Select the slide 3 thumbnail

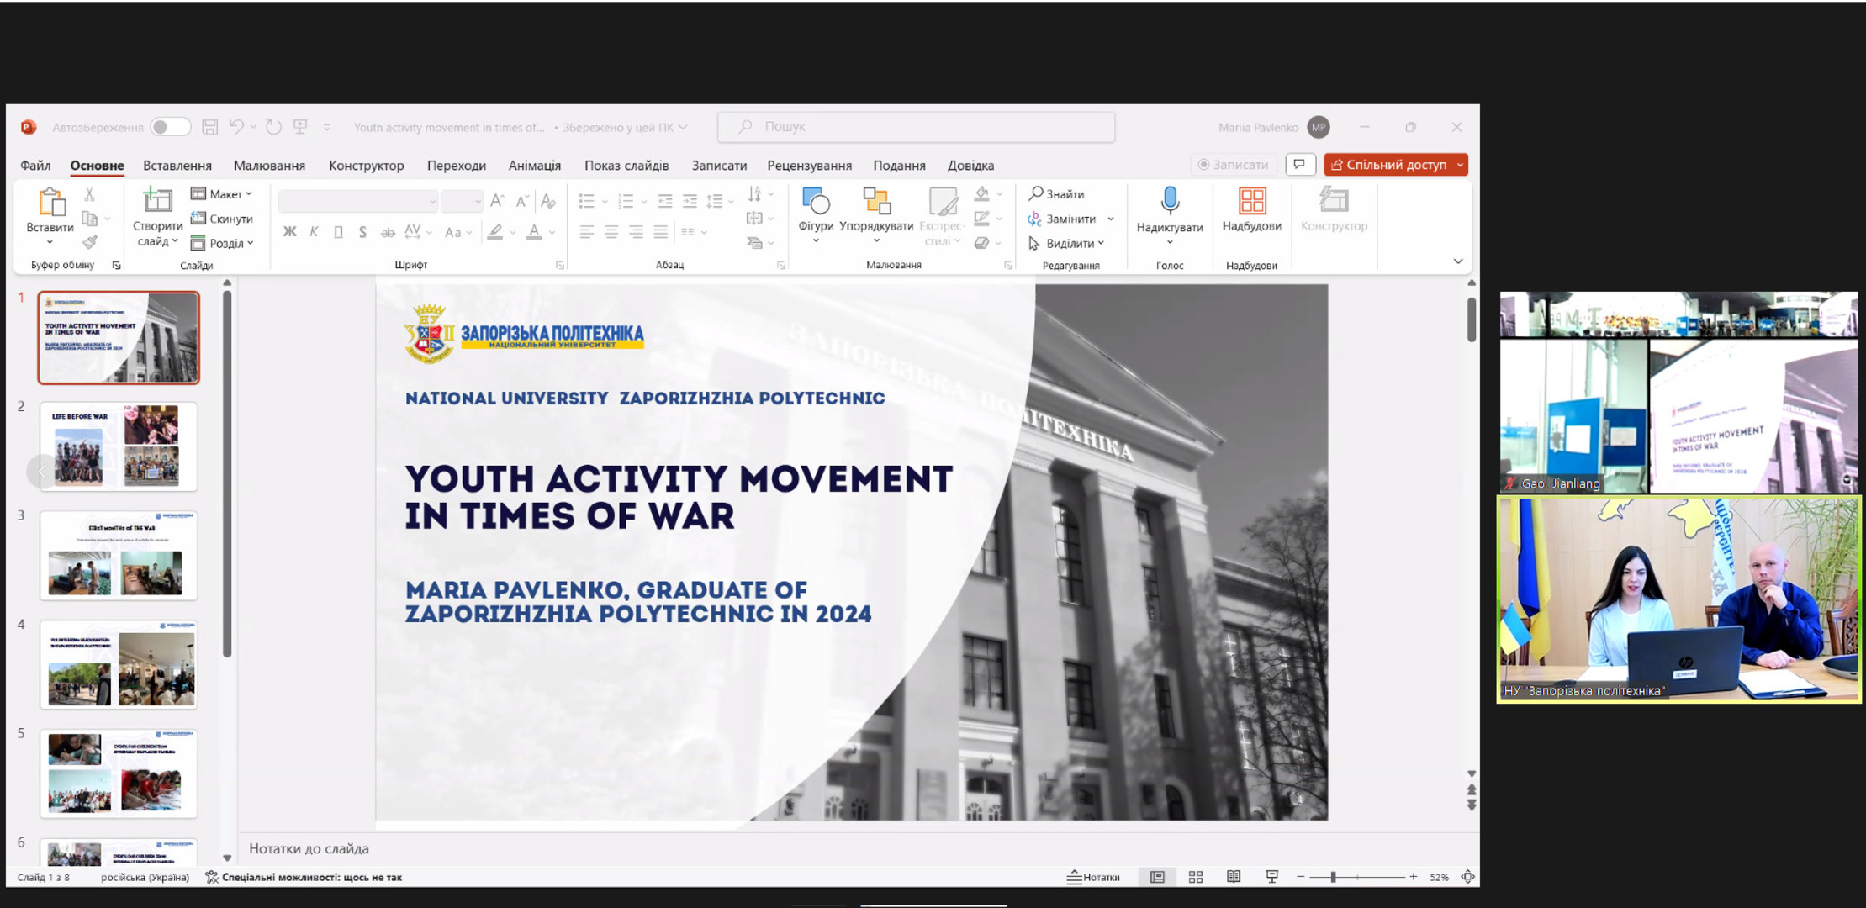119,556
